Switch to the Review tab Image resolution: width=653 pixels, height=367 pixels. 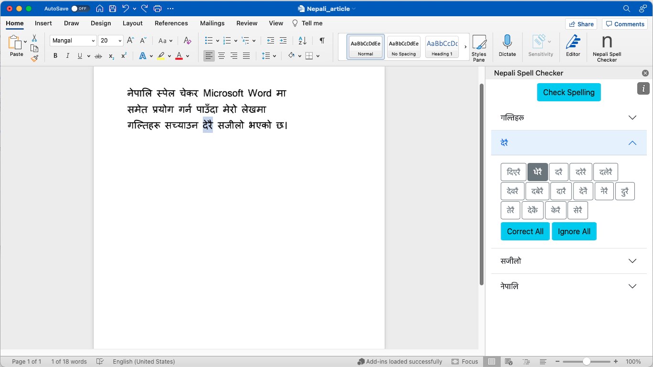click(247, 23)
